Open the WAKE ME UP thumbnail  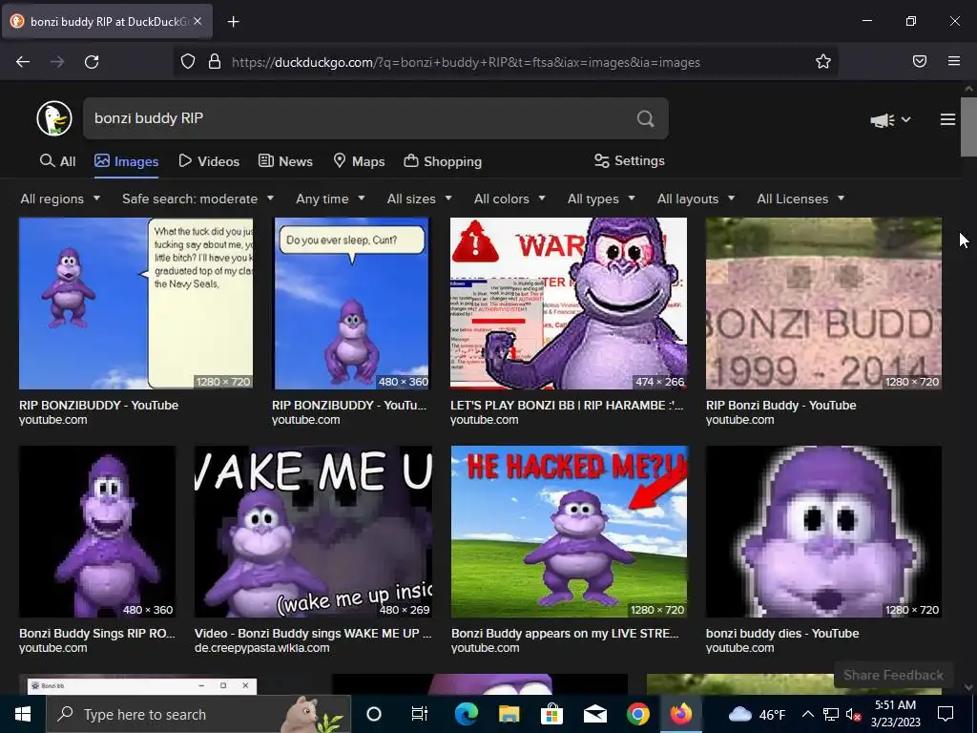point(313,532)
